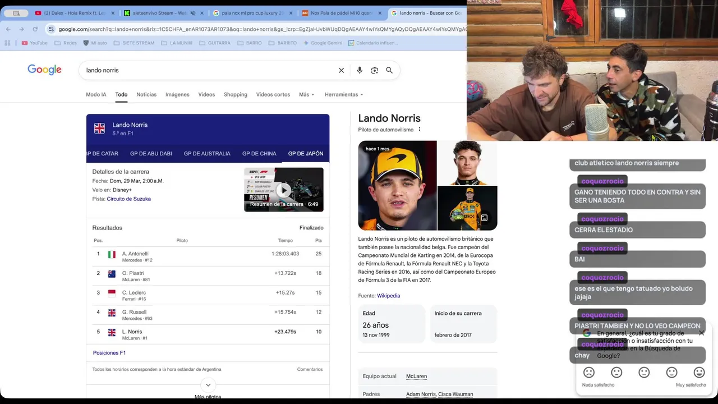Image resolution: width=718 pixels, height=404 pixels.
Task: Click the C. Leclerc results row
Action: click(208, 296)
